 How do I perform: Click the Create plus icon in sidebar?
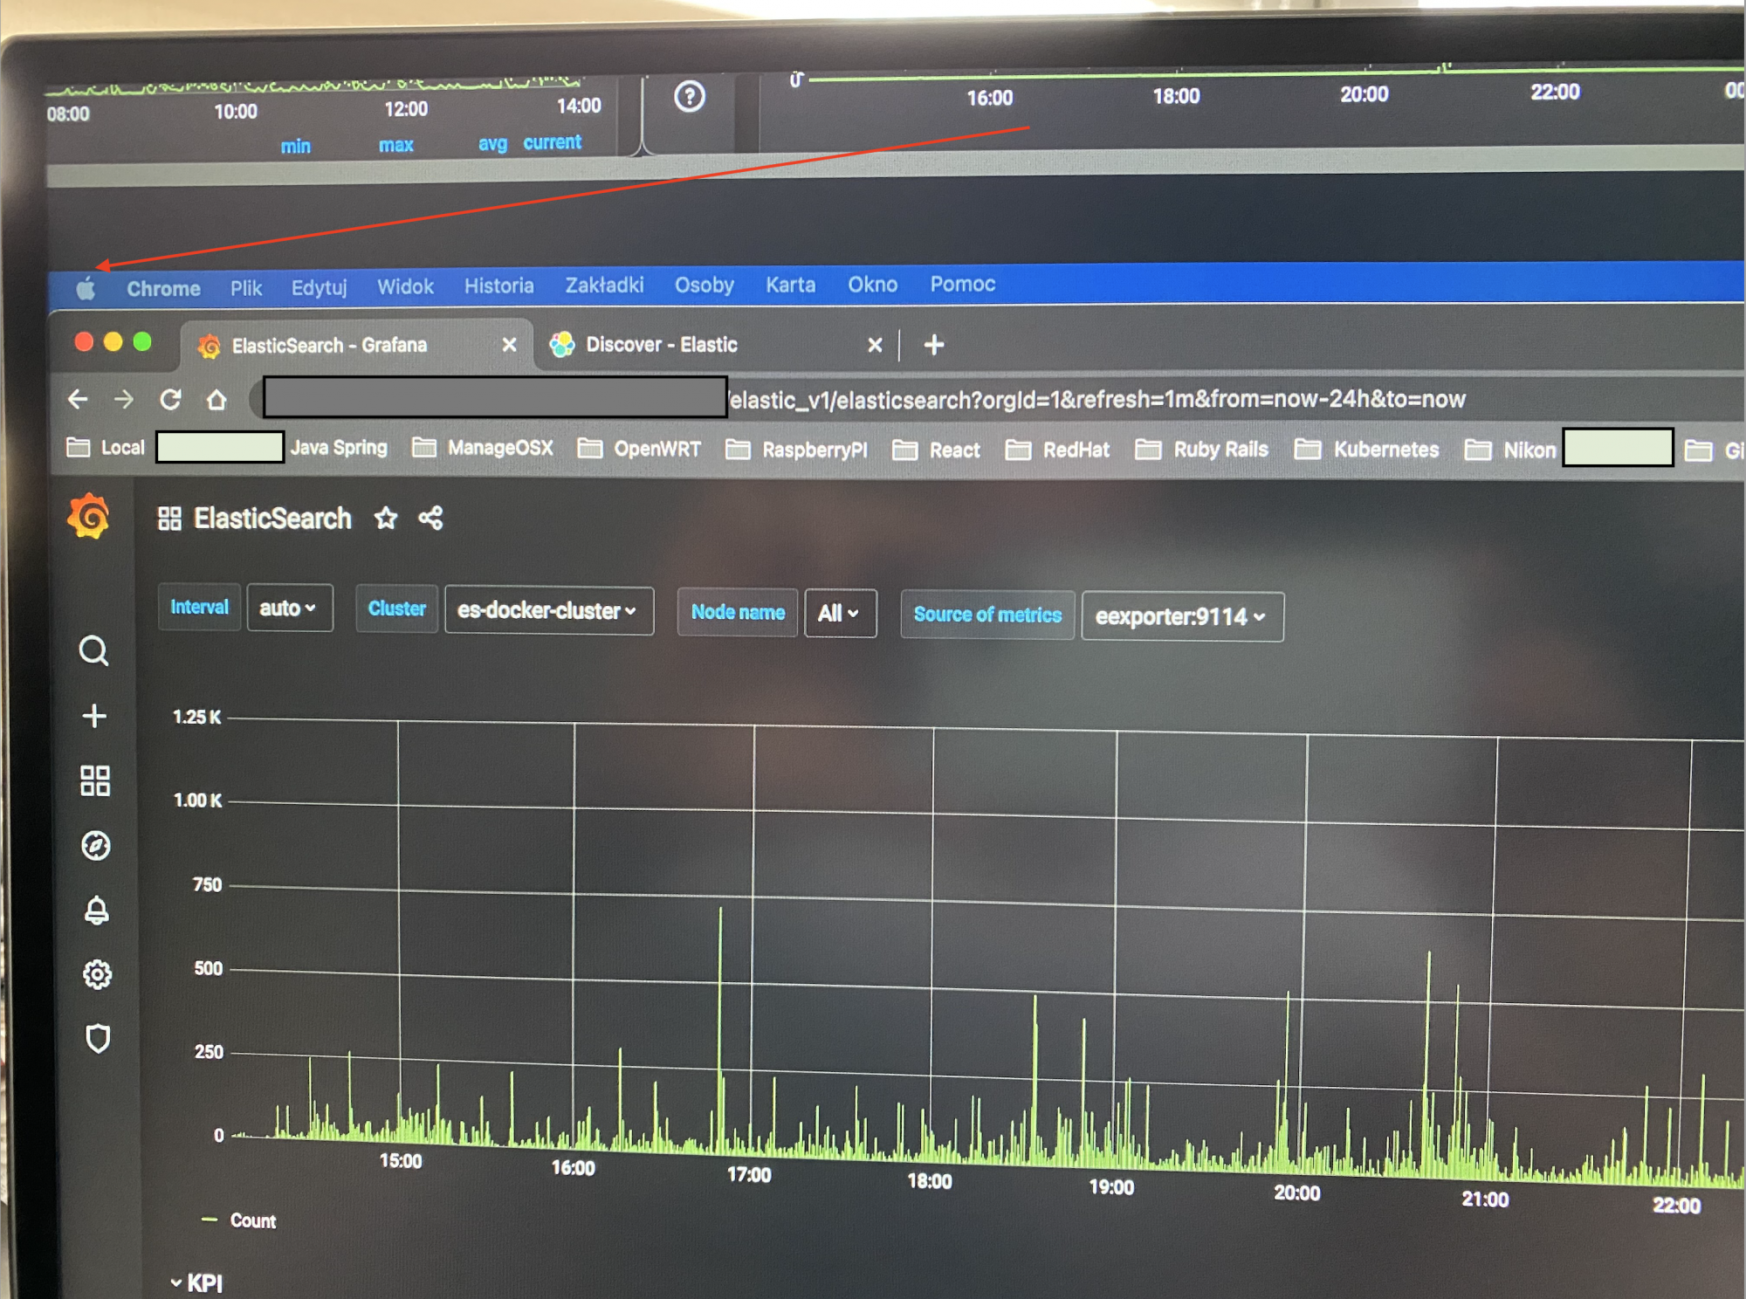pyautogui.click(x=94, y=716)
